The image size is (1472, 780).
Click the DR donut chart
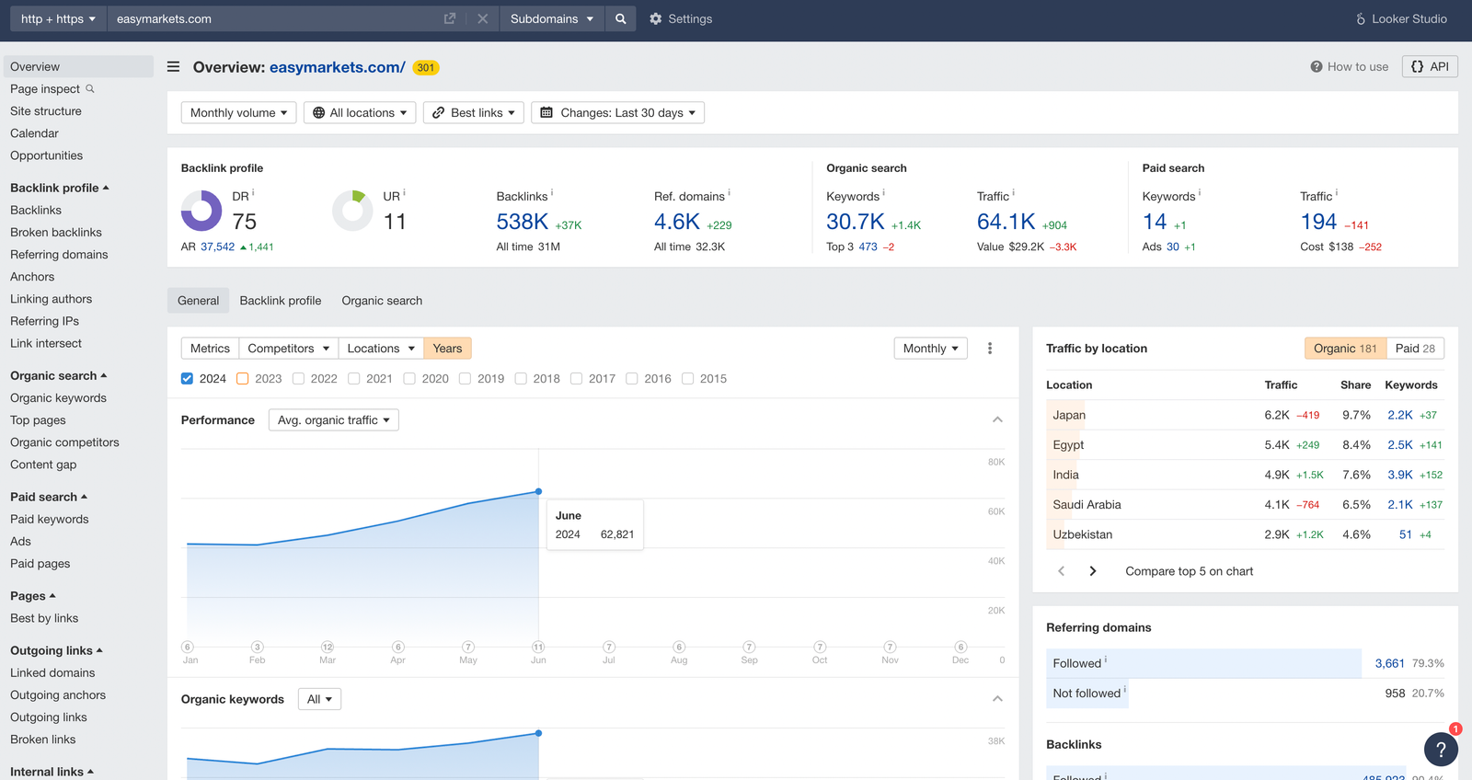(x=201, y=211)
